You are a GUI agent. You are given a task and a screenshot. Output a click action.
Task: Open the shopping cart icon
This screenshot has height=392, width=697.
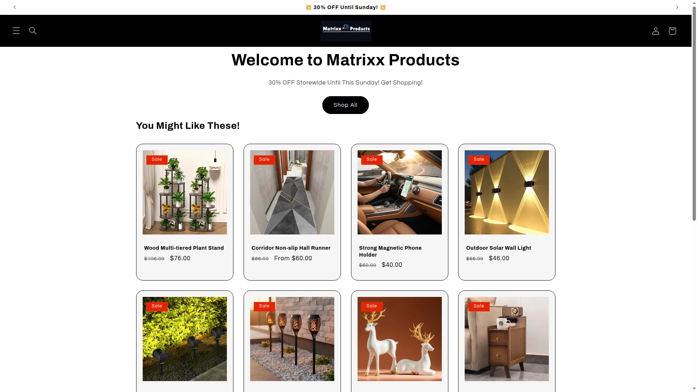(672, 31)
